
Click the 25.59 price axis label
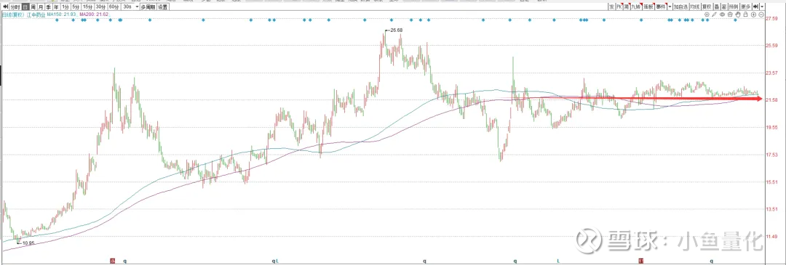coord(771,46)
